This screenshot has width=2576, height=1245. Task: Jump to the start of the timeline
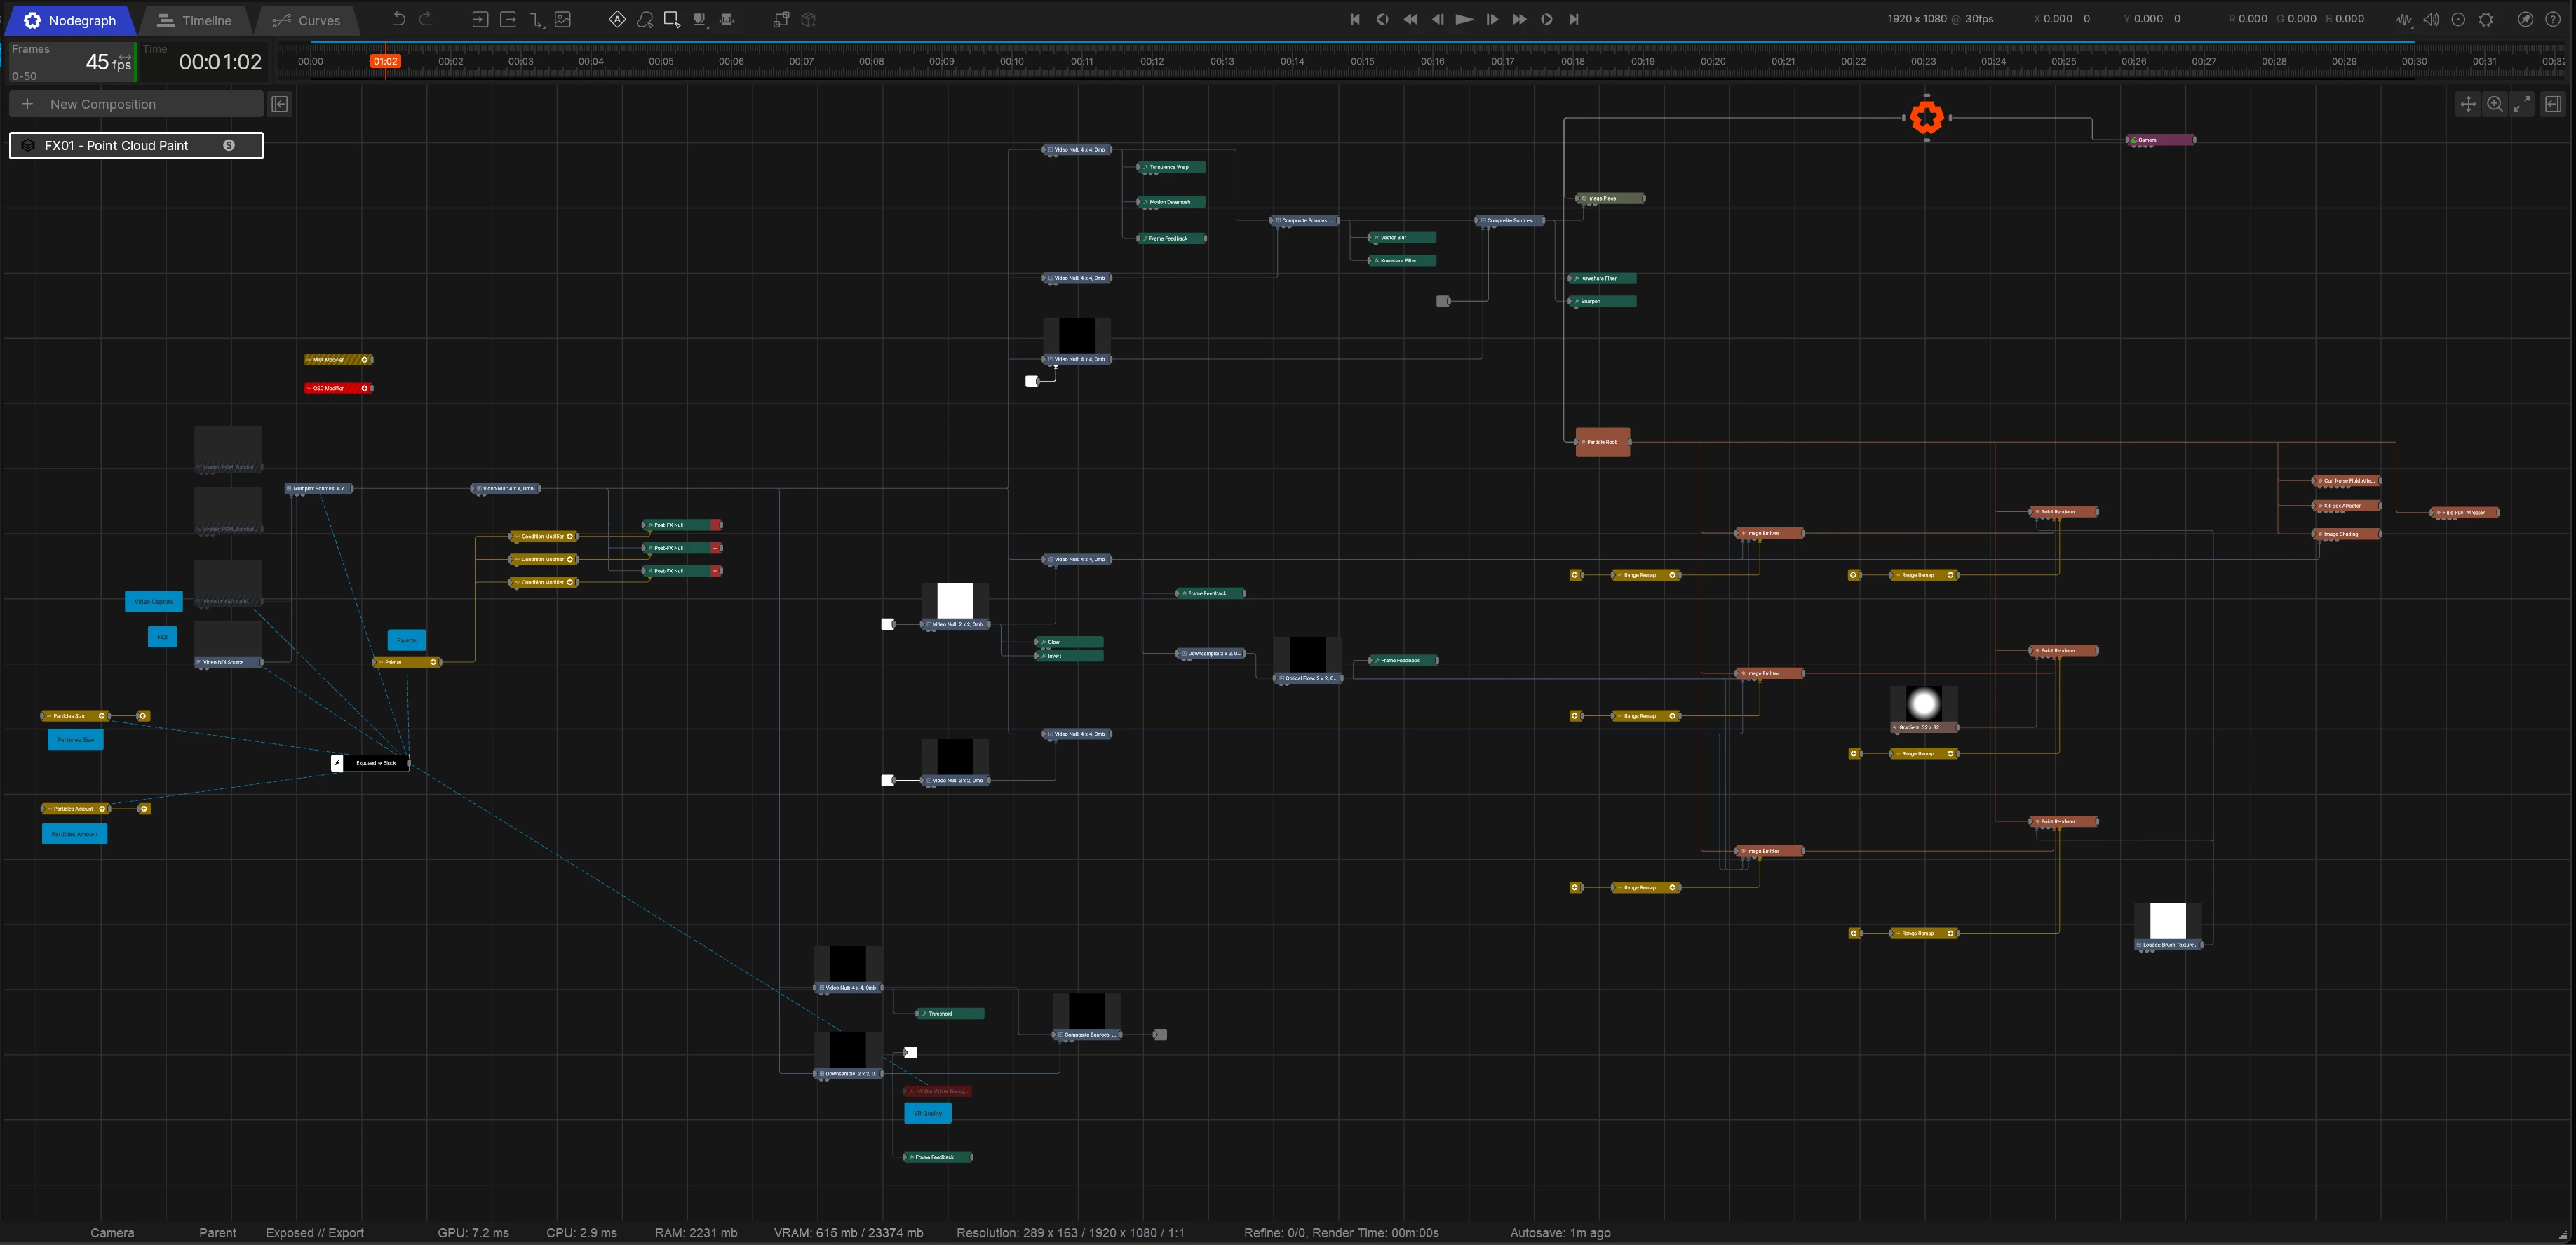click(1355, 19)
